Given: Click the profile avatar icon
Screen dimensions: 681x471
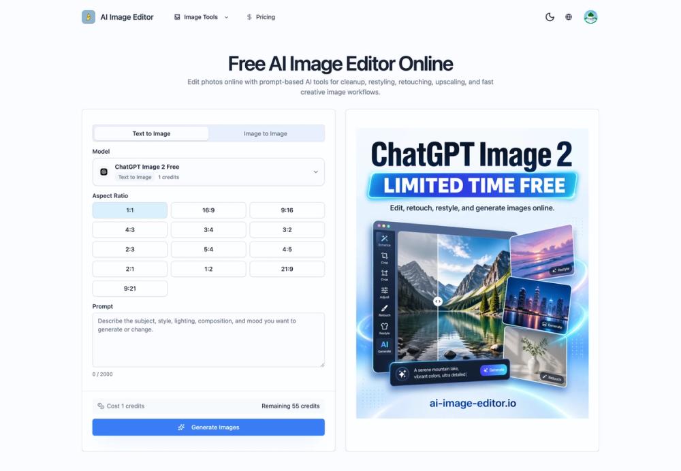Looking at the screenshot, I should 590,16.
